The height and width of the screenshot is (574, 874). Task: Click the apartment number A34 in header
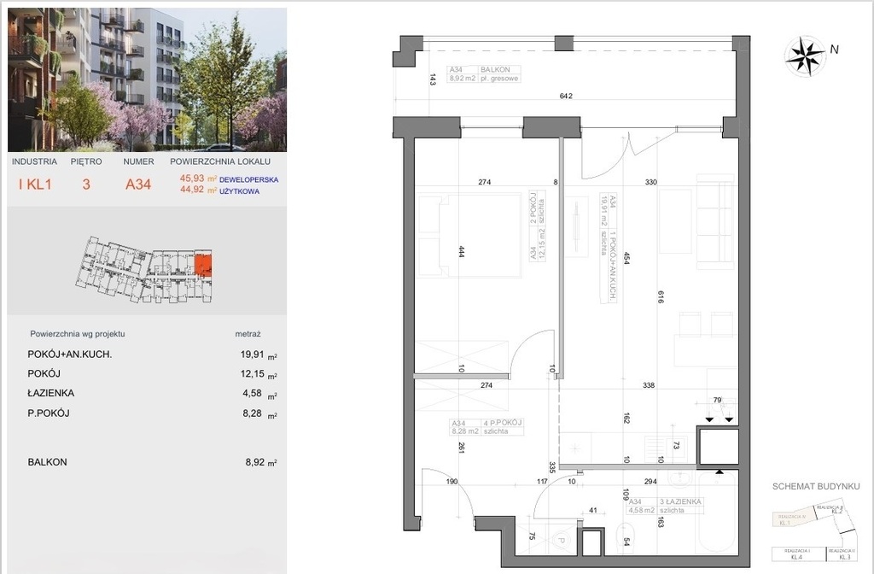138,184
